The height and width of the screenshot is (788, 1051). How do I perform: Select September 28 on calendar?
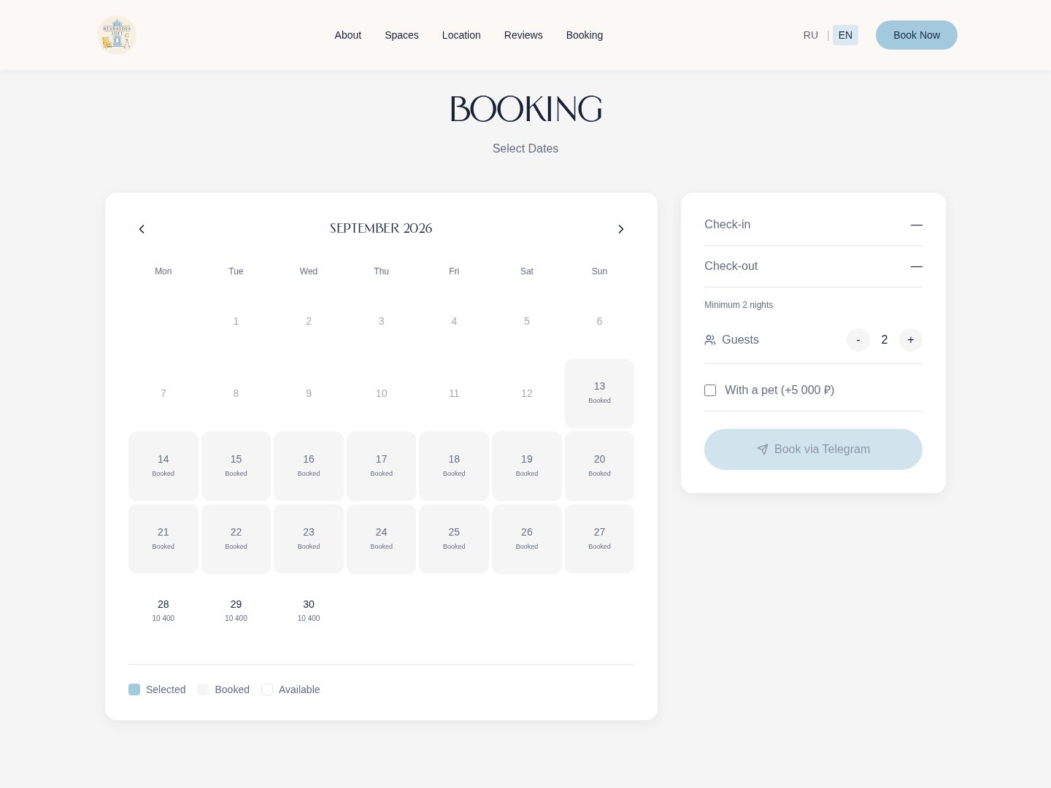(x=163, y=611)
